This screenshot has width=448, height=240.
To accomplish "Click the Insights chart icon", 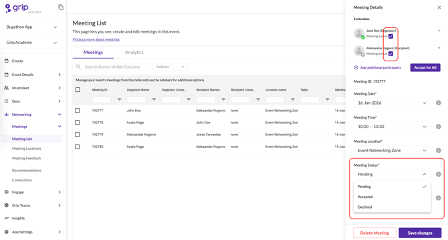I will point(7,218).
